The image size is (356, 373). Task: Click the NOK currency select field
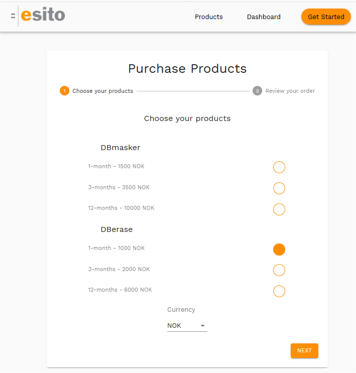187,326
